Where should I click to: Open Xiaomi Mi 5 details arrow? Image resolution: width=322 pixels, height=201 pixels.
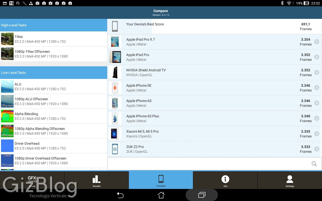pyautogui.click(x=317, y=134)
